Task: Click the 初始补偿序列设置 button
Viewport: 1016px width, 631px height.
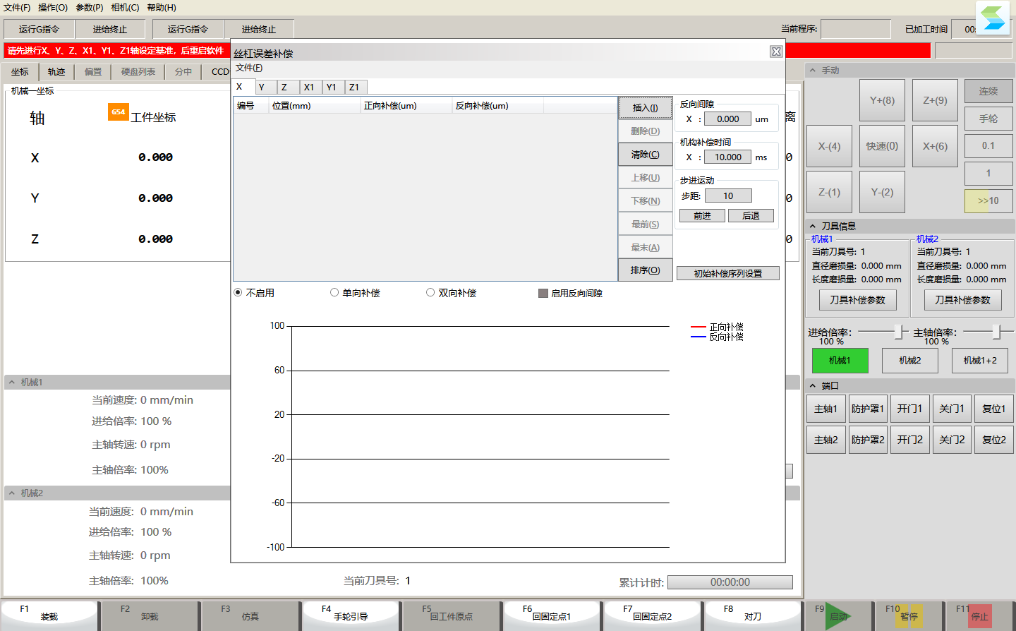Action: [728, 273]
